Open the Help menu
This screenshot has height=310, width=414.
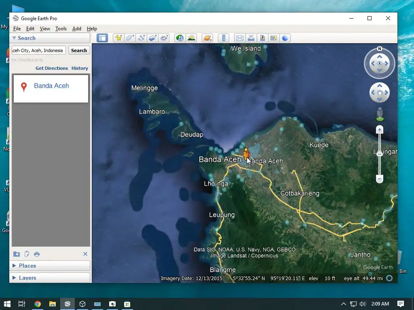(92, 29)
